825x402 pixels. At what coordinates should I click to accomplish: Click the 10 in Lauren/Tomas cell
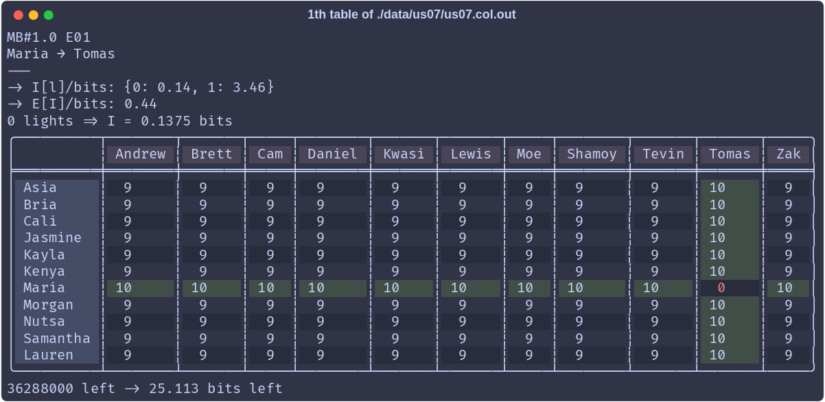[x=717, y=355]
